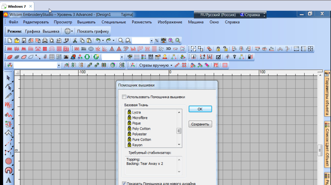The width and height of the screenshot is (331, 185).
Task: Click the Align Left icon
Action: coord(234,49)
